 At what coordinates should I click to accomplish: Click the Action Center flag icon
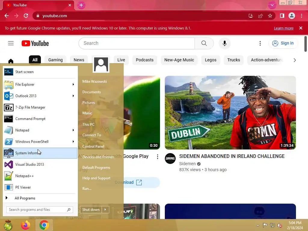[265, 225]
